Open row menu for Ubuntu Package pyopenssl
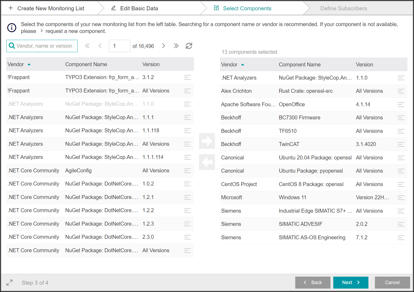The width and height of the screenshot is (414, 292). click(x=401, y=171)
